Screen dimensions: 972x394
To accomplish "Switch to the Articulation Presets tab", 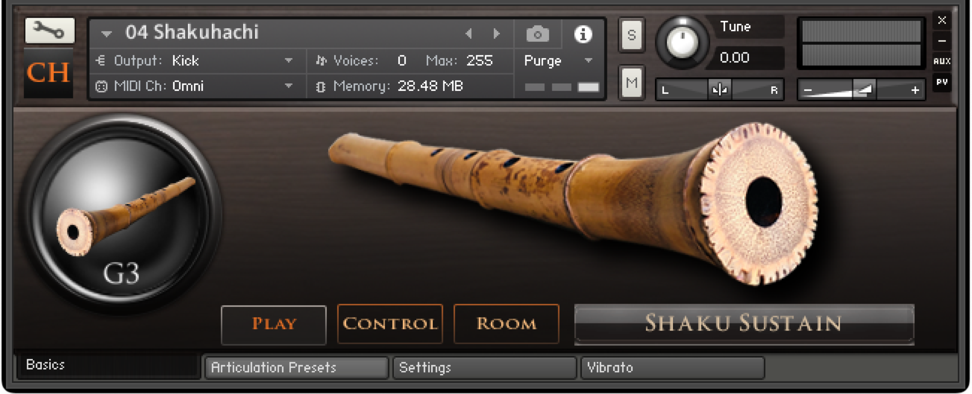I will [296, 367].
